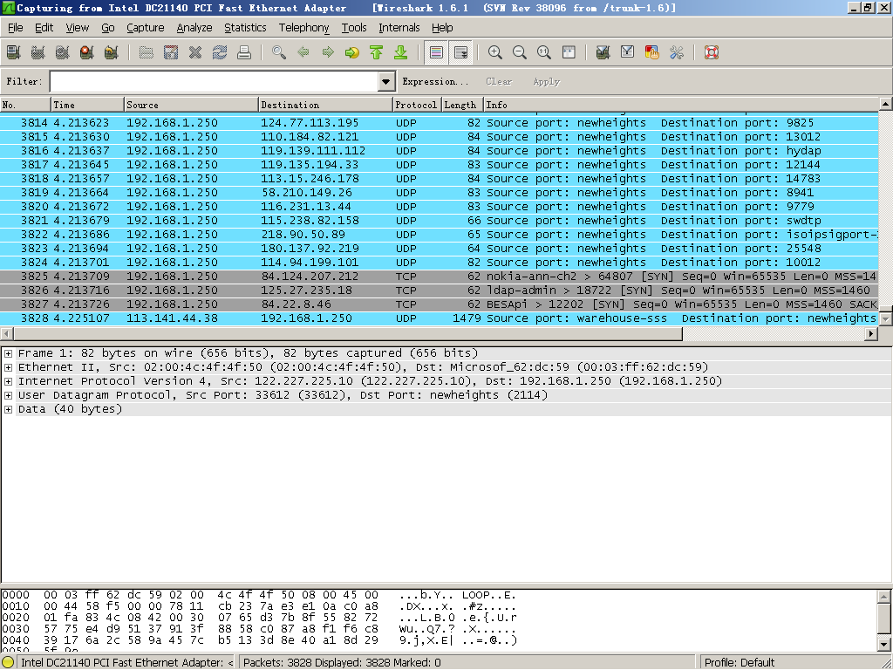Click the Apply filter button
Image resolution: width=893 pixels, height=670 pixels.
547,81
